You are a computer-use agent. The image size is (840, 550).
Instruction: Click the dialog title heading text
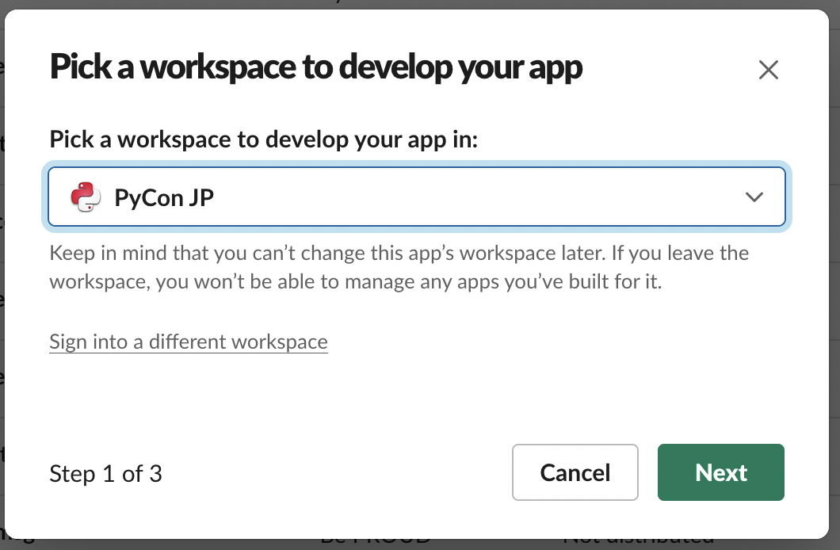click(316, 68)
